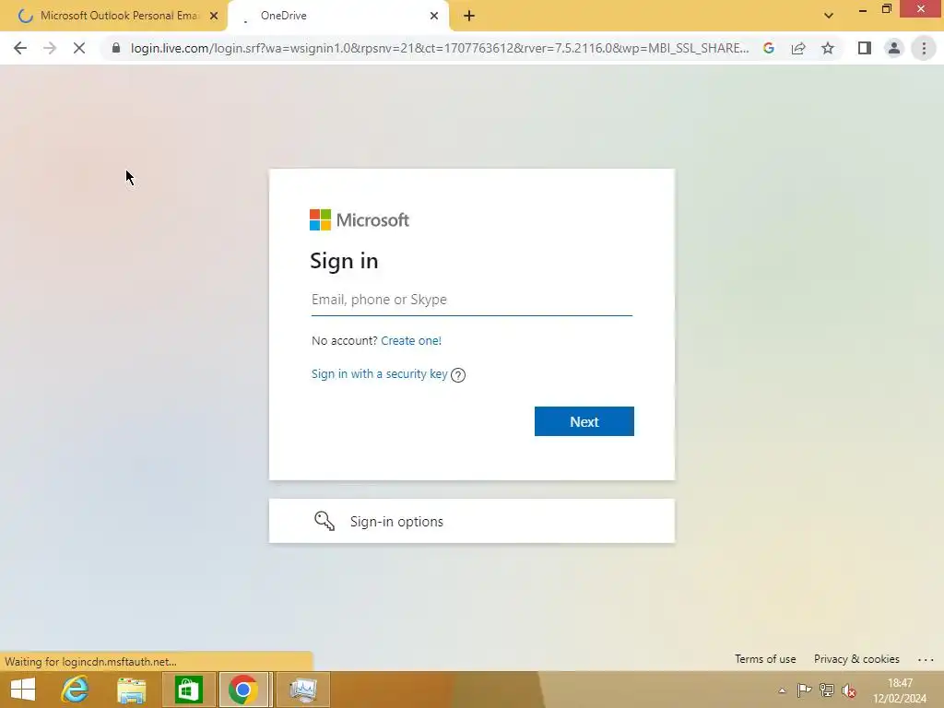Viewport: 944px width, 708px height.
Task: Click the browser forward arrow
Action: coord(50,48)
